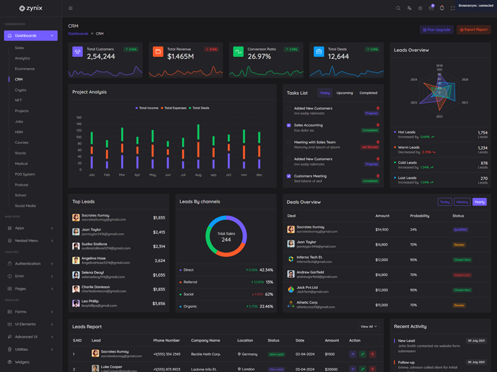Screen dimensions: 497x372
Task: Toggle the sidebar hamburger menu
Action: coord(70,8)
